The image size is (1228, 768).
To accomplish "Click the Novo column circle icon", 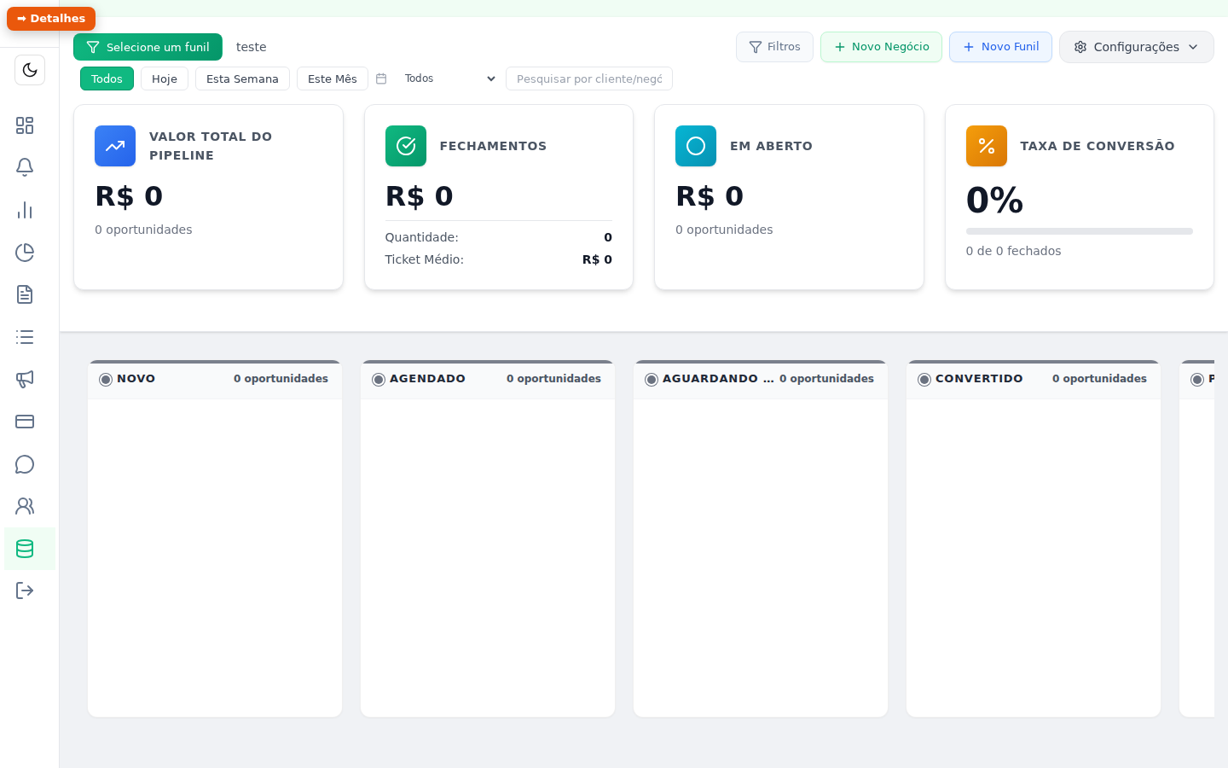I will pos(106,380).
